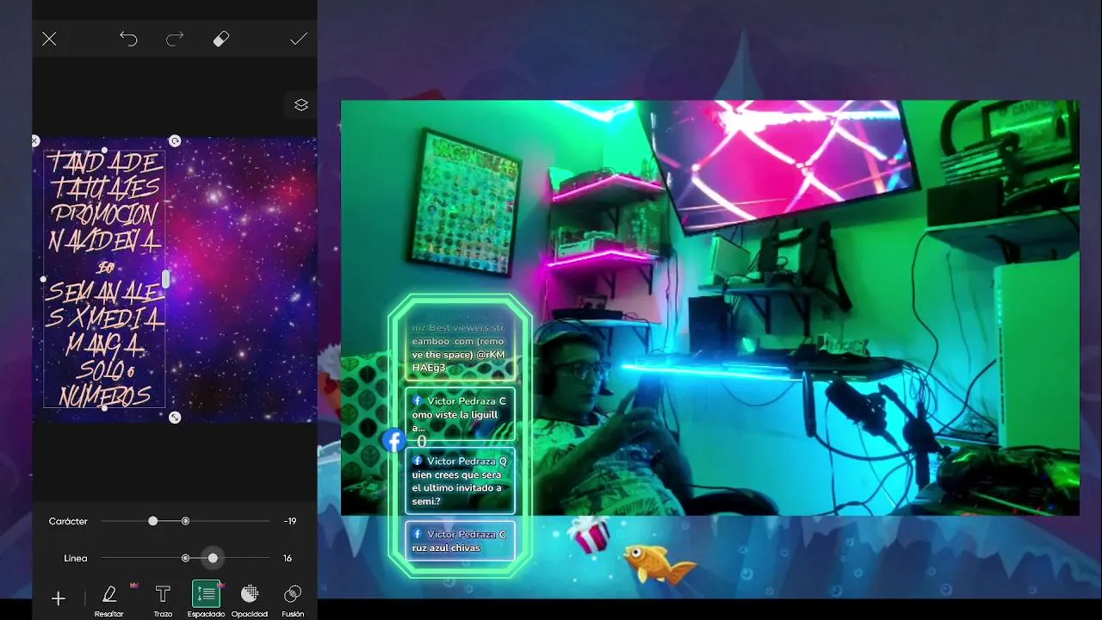Open the Opacidad opacity tool

[x=250, y=600]
